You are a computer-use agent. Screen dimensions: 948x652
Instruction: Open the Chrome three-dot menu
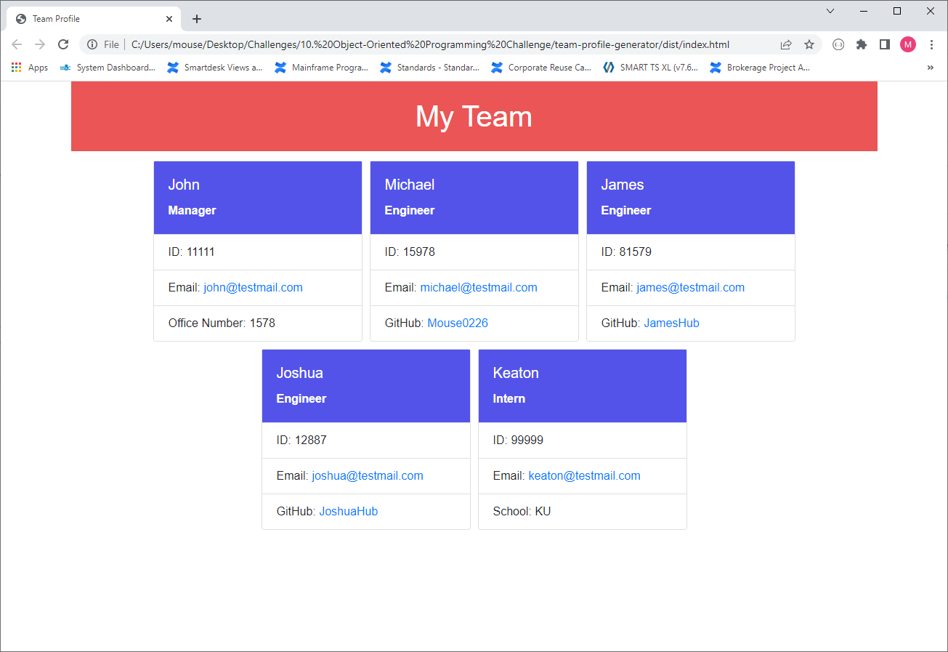[932, 44]
